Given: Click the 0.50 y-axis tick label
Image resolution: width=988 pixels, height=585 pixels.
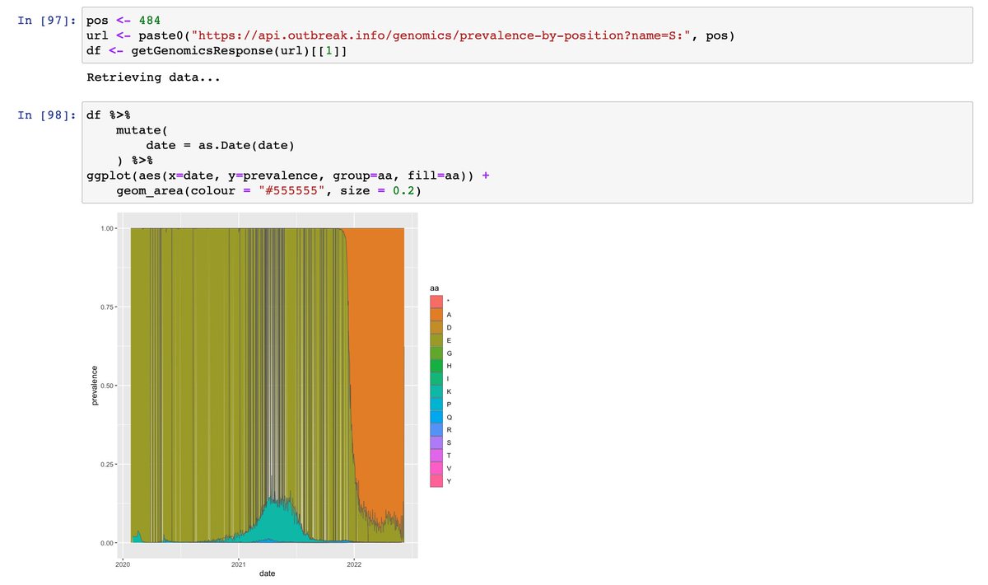Looking at the screenshot, I should point(106,386).
